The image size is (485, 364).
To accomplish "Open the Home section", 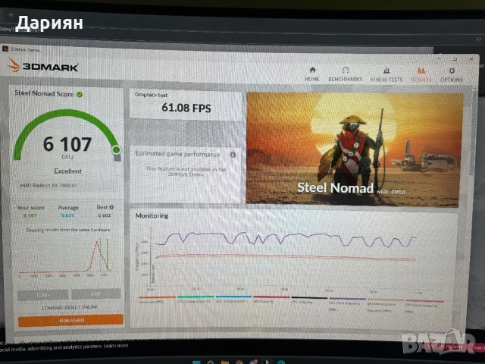I will coord(311,73).
